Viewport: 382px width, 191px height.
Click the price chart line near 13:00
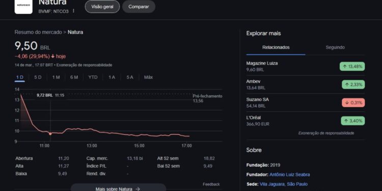click(91, 129)
